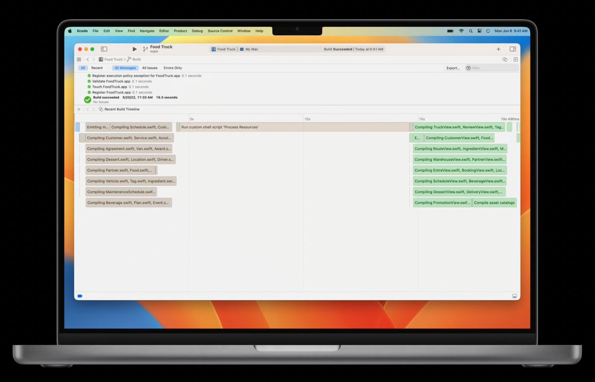Select the Recent tab
Viewport: 595px width, 382px height.
tap(97, 68)
